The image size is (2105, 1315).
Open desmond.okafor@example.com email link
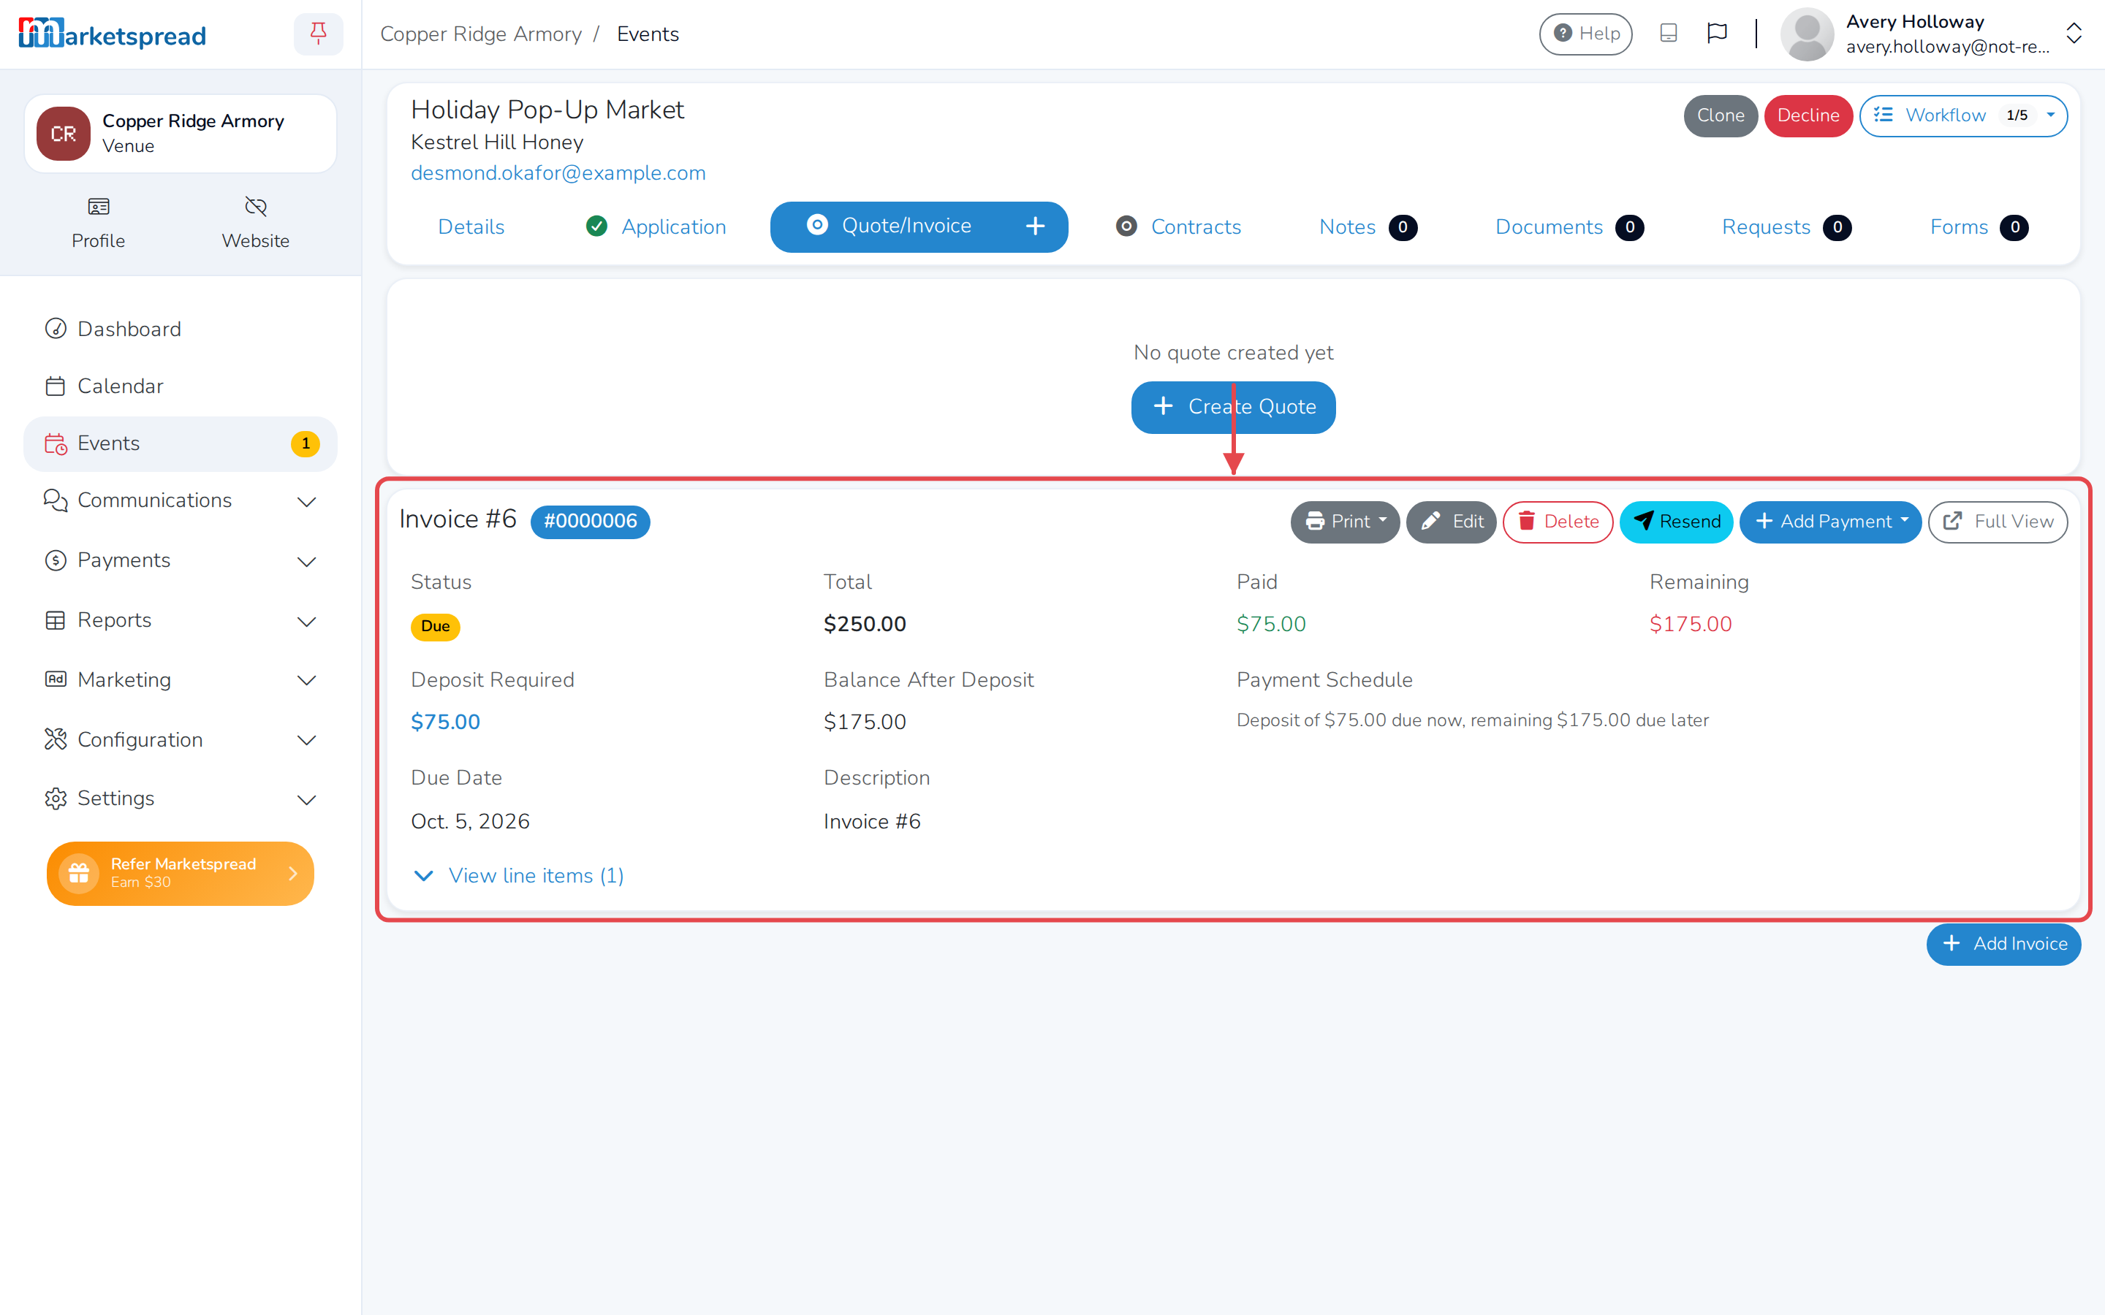click(x=558, y=173)
